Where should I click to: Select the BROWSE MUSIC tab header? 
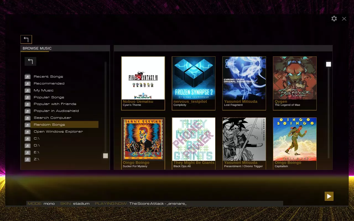37,48
